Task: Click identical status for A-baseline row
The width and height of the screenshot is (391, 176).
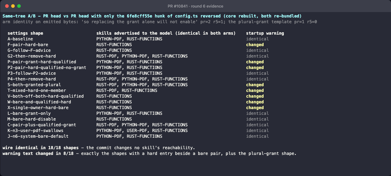Action: coord(258,39)
